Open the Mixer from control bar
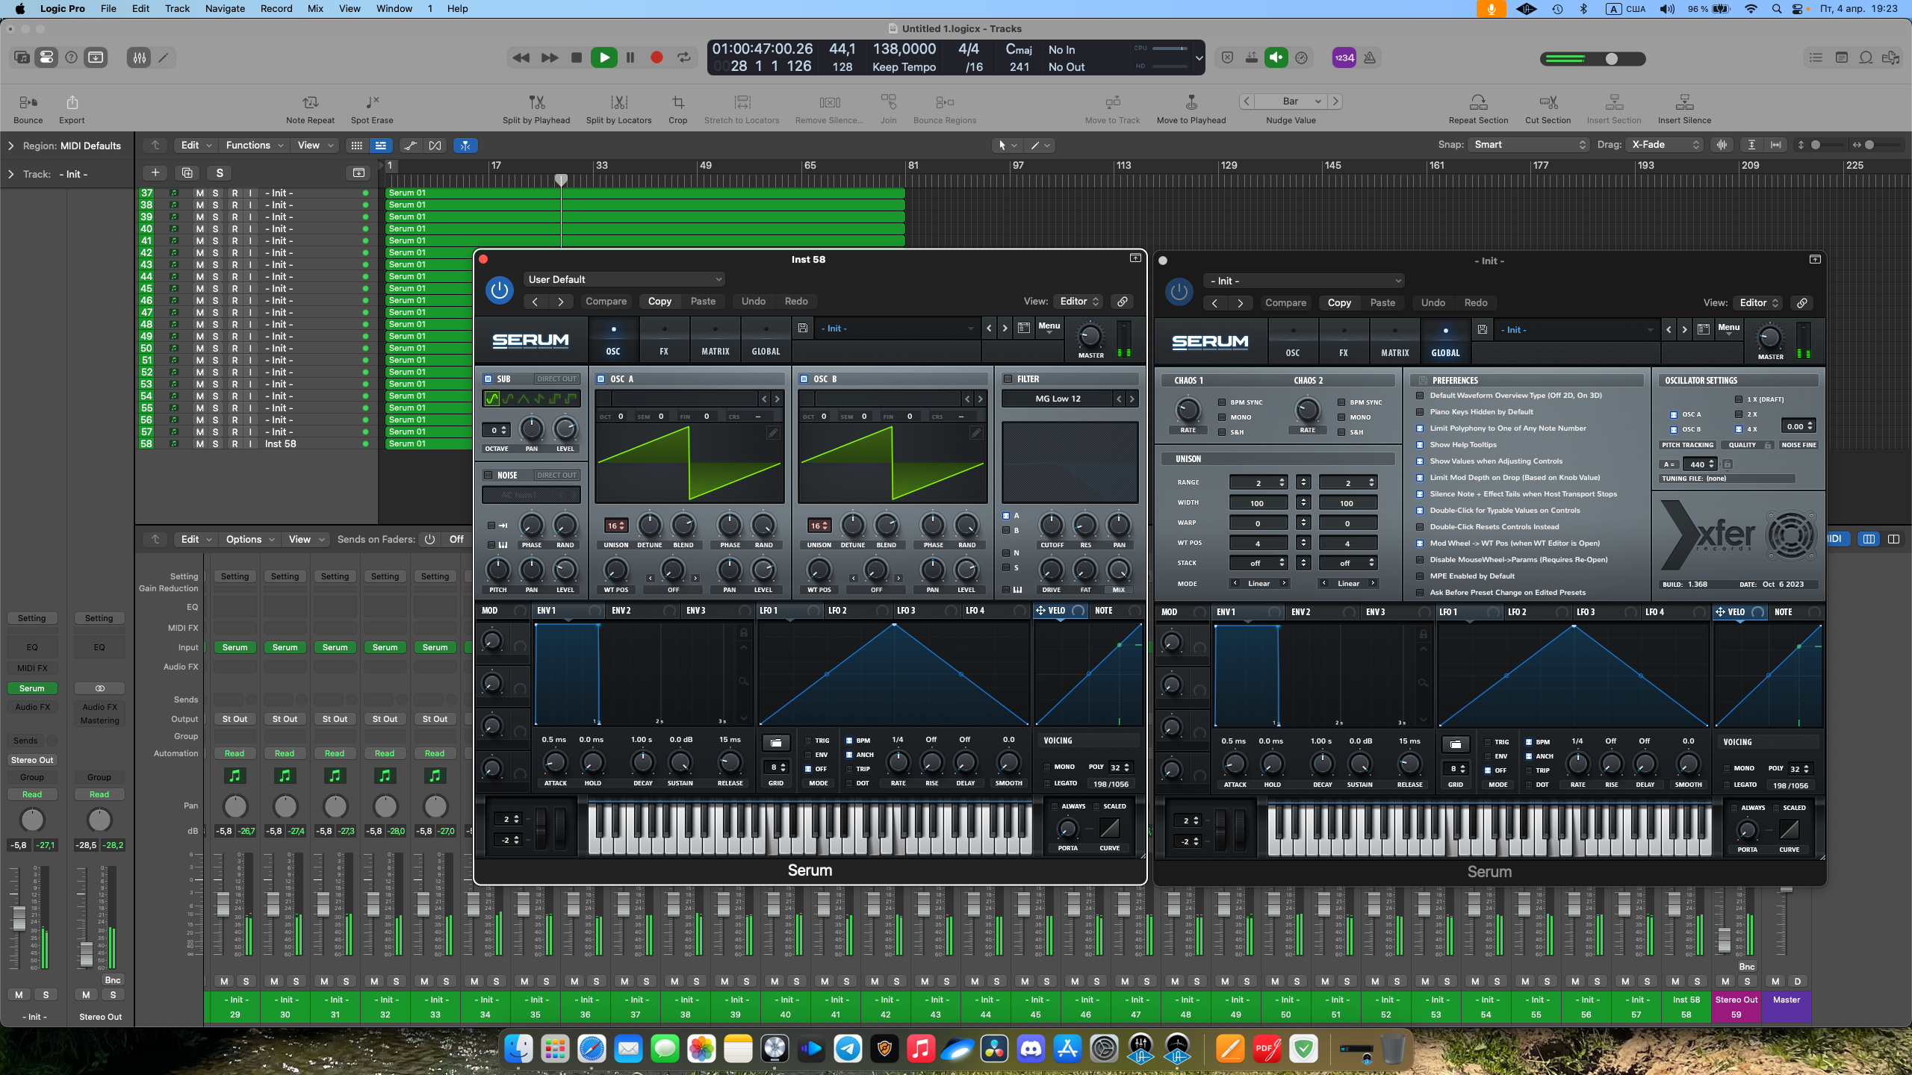The height and width of the screenshot is (1075, 1912). 139,57
